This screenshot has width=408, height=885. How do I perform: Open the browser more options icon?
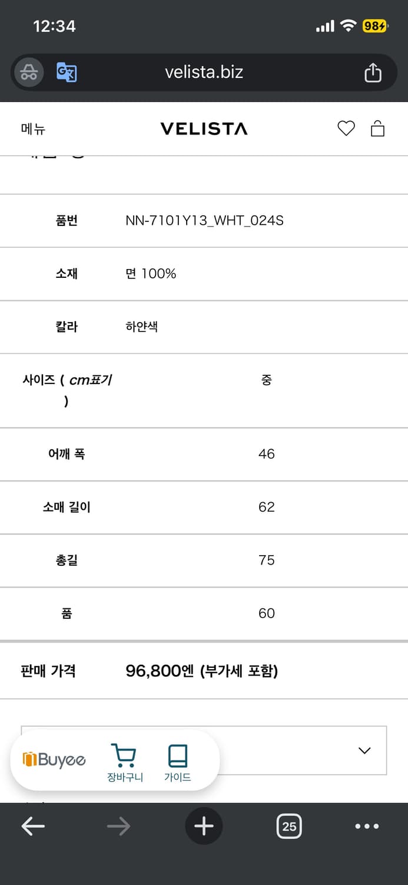[367, 826]
